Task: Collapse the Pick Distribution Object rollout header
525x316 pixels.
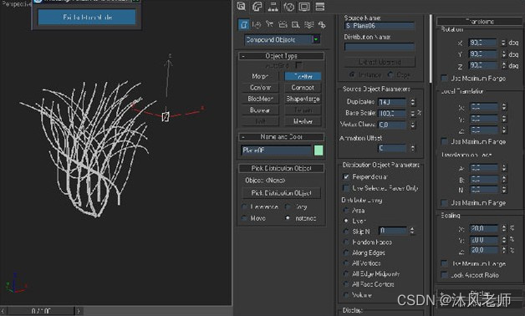Action: coord(281,168)
